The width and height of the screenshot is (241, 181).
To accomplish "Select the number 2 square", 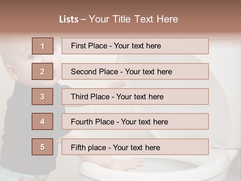I will coord(42,72).
